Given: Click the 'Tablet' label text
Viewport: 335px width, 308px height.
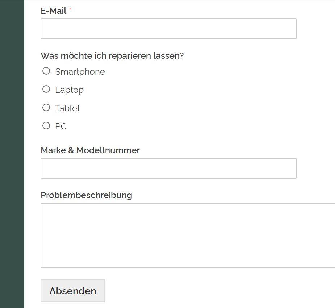Looking at the screenshot, I should pyautogui.click(x=67, y=108).
